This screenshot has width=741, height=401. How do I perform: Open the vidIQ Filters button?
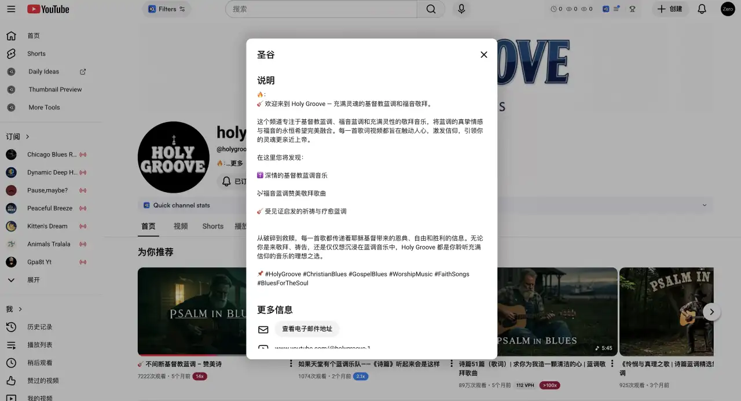coord(167,9)
